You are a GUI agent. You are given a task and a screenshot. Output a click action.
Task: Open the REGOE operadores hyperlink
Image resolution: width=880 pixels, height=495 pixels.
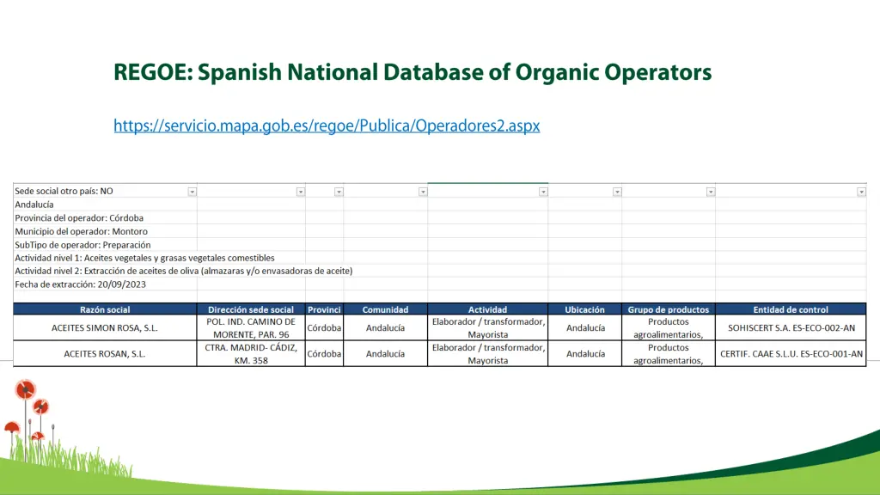coord(327,125)
